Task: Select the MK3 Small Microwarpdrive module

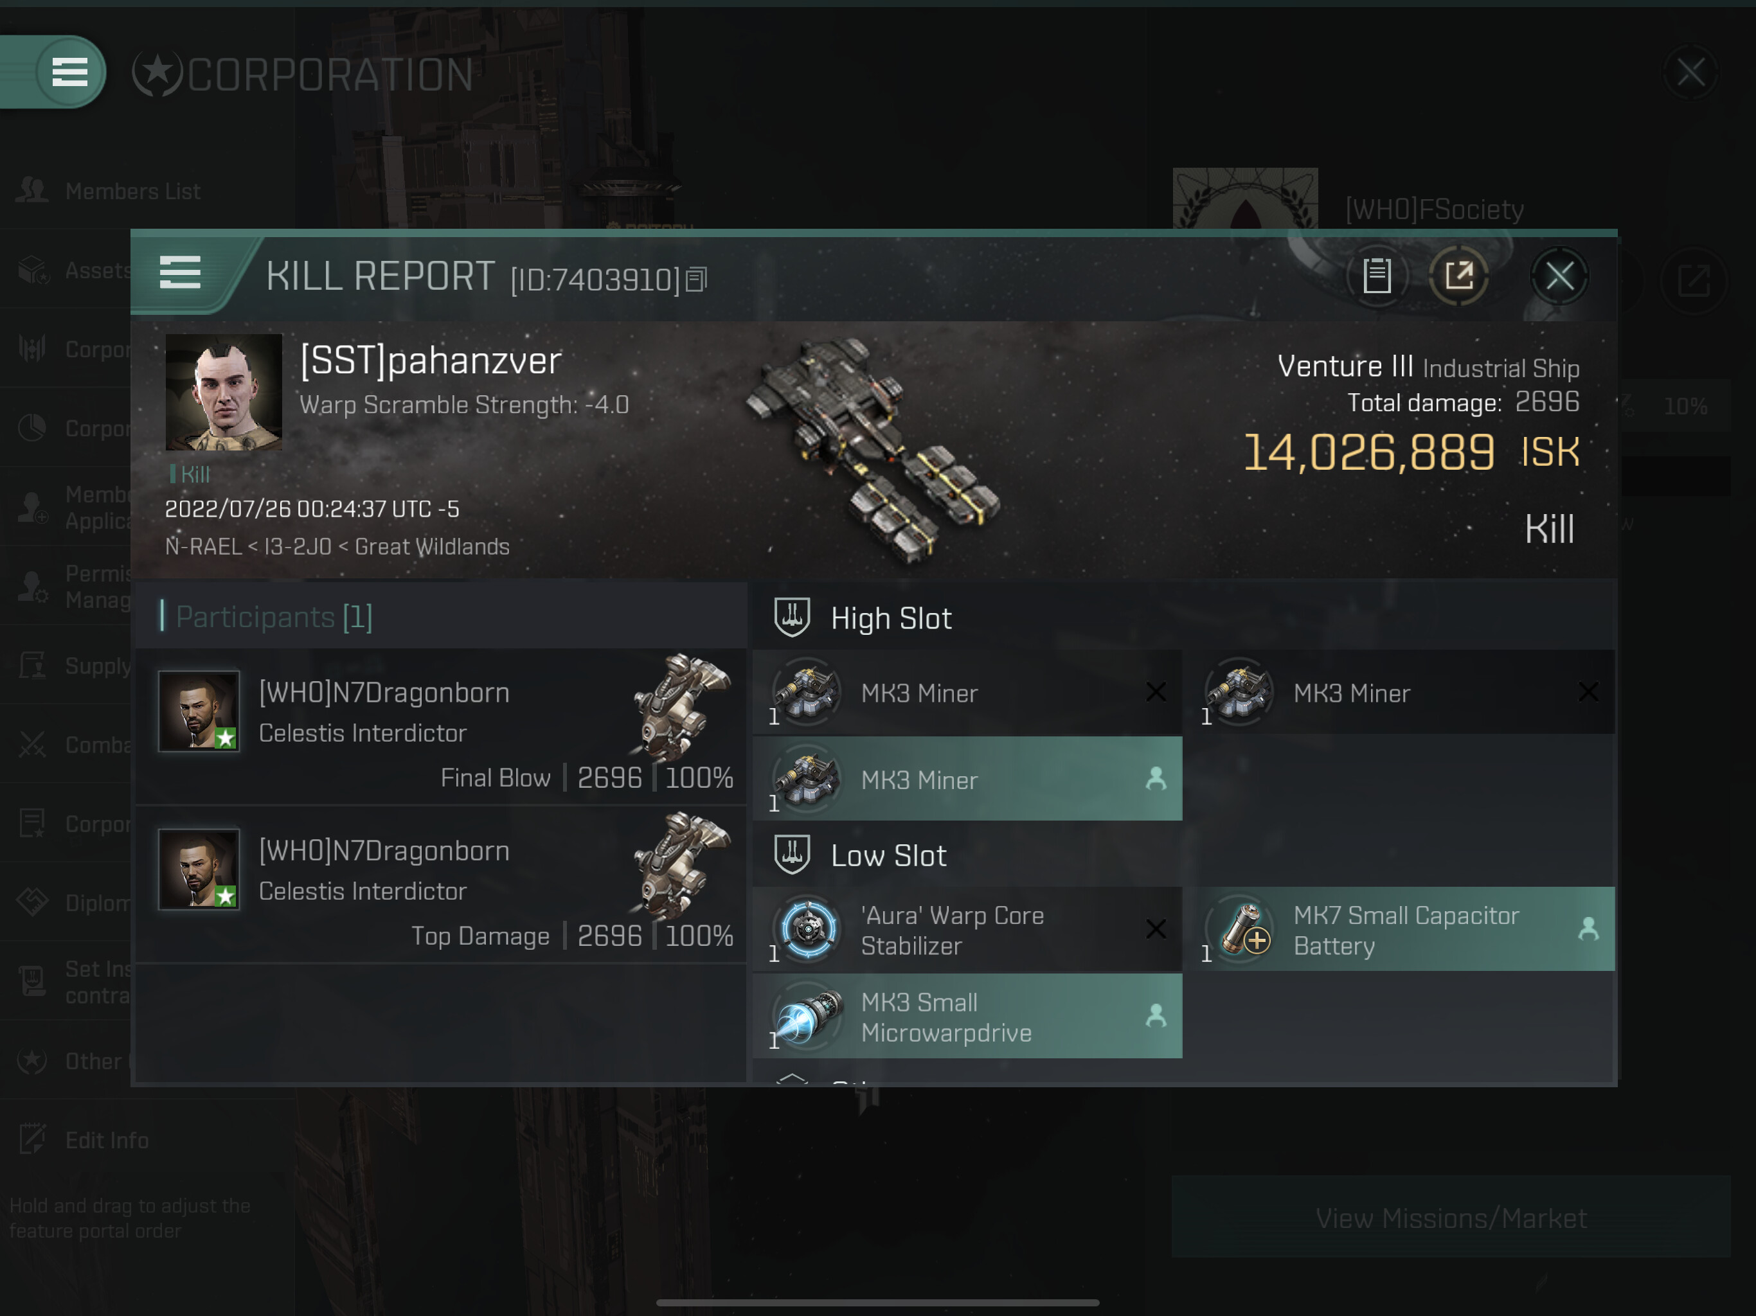Action: (x=967, y=1017)
